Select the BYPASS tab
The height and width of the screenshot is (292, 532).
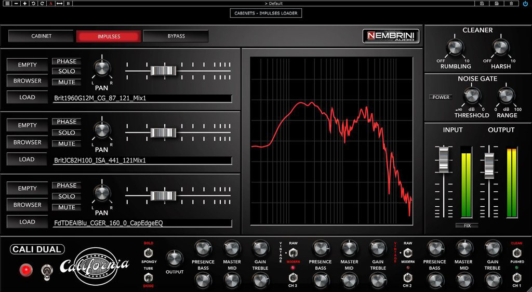tap(176, 36)
